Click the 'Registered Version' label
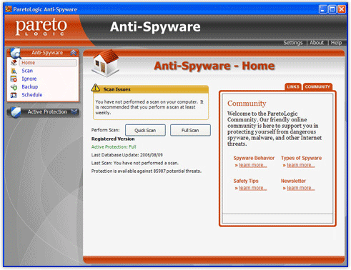 [113, 139]
